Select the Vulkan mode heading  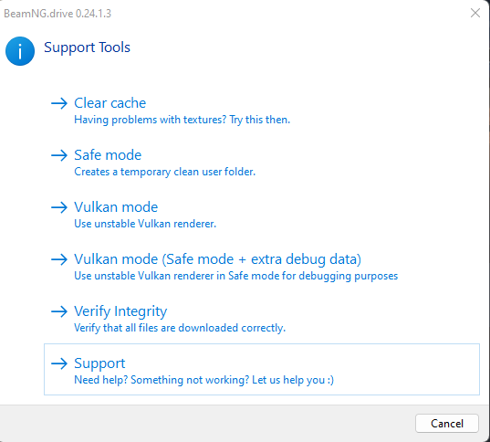pos(116,207)
